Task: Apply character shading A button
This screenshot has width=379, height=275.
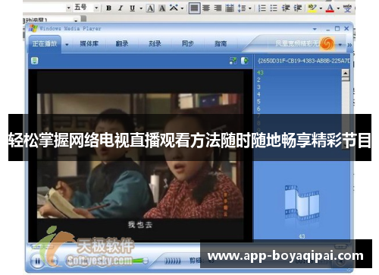Action: pos(162,8)
